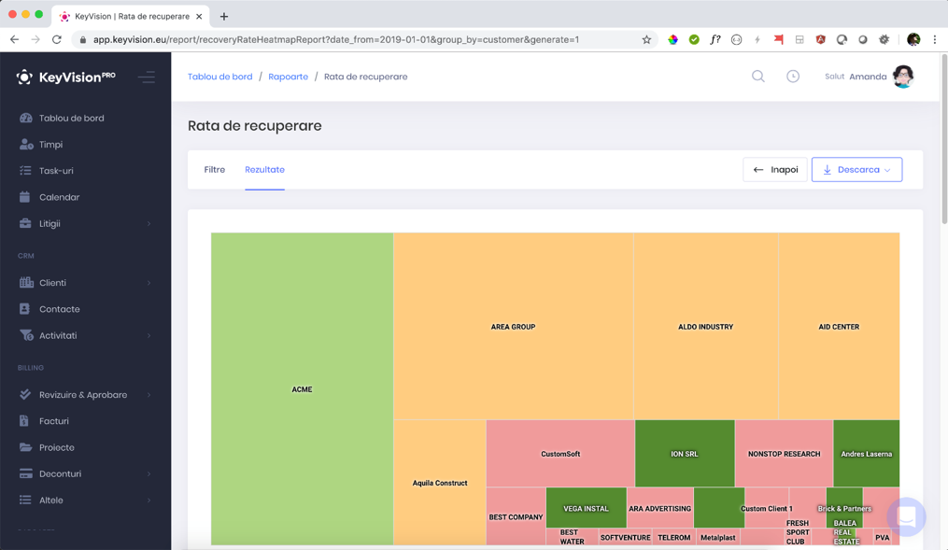The image size is (948, 550).
Task: Expand the Litigii submenu chevron
Action: [149, 223]
